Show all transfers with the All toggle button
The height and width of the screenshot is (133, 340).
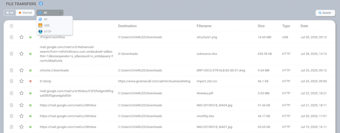[10, 13]
